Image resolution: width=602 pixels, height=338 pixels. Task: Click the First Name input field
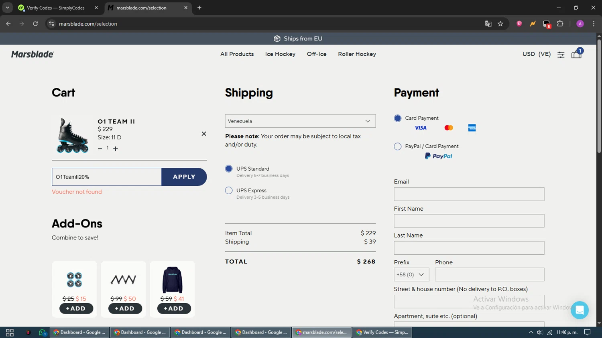pos(469,221)
